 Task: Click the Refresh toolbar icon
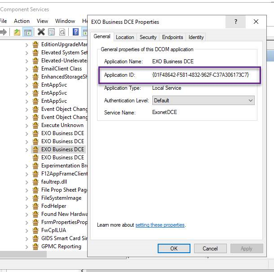62,32
